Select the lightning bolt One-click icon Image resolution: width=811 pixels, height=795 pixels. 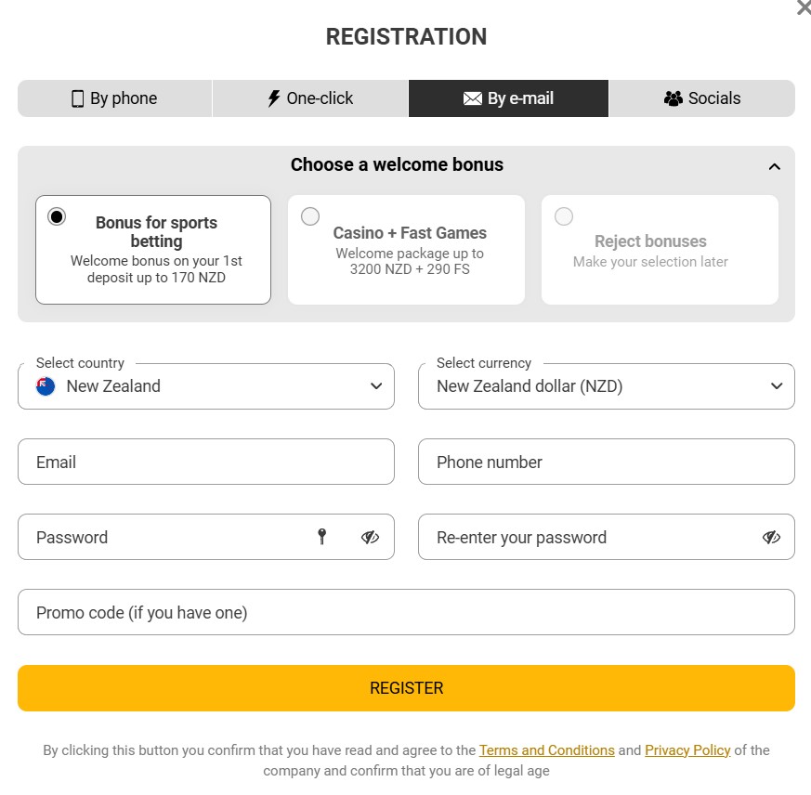(x=272, y=98)
